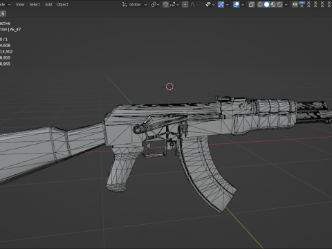Toggle viewport overlays
The image size is (332, 249).
236,4
